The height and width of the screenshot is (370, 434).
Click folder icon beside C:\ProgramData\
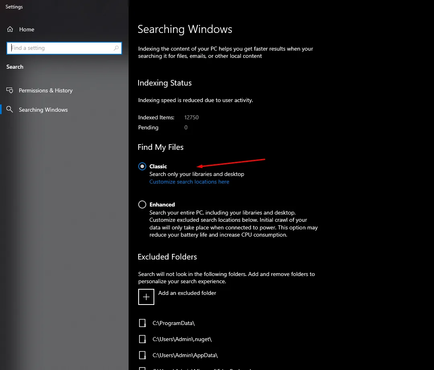(142, 323)
